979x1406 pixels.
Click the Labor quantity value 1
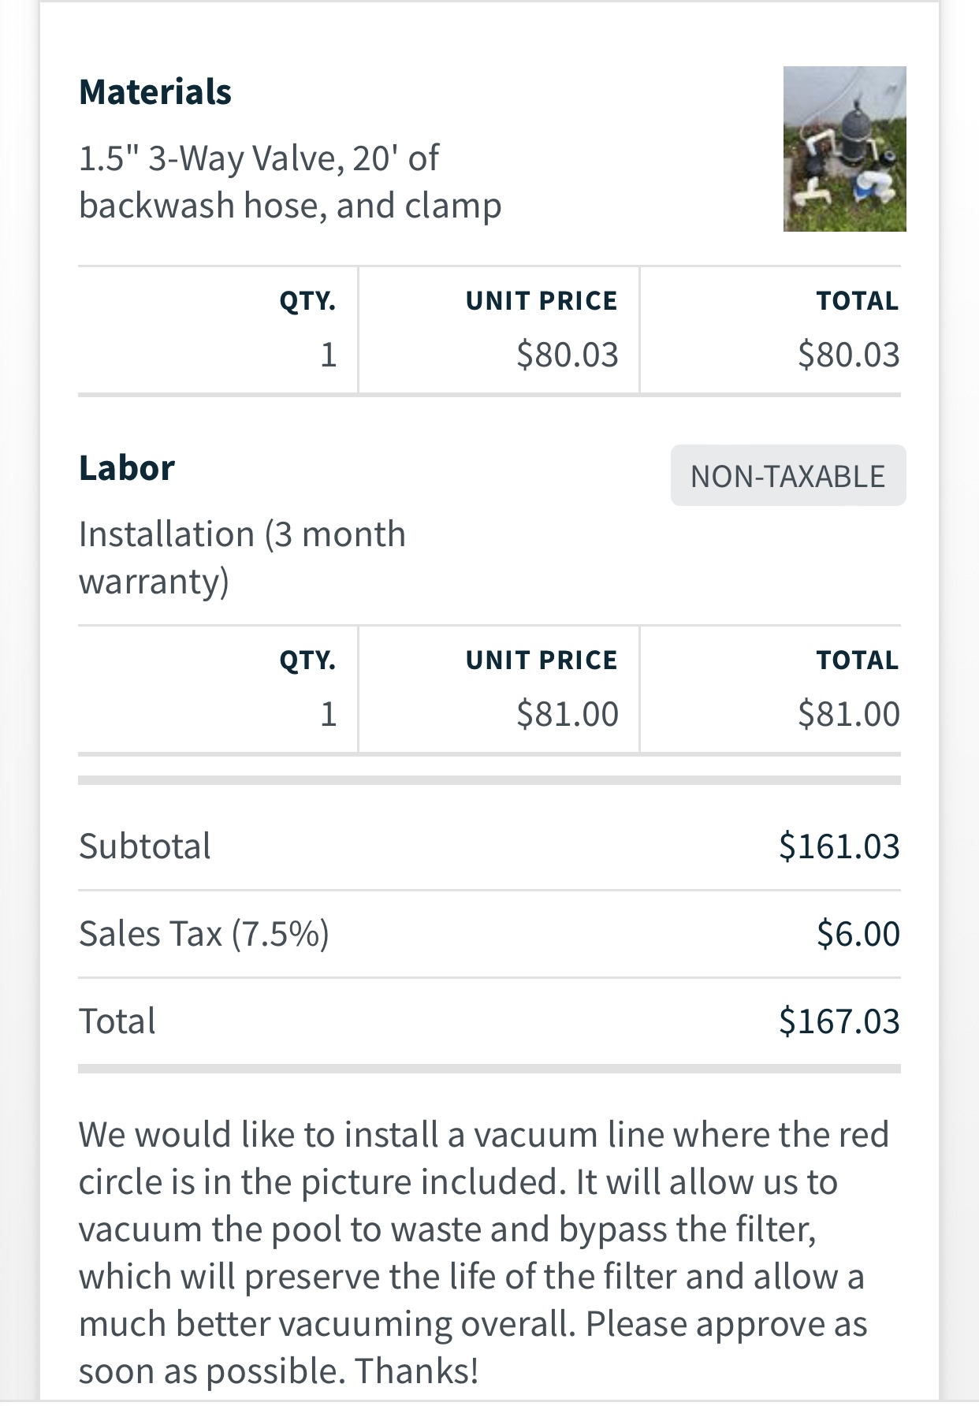tap(329, 715)
